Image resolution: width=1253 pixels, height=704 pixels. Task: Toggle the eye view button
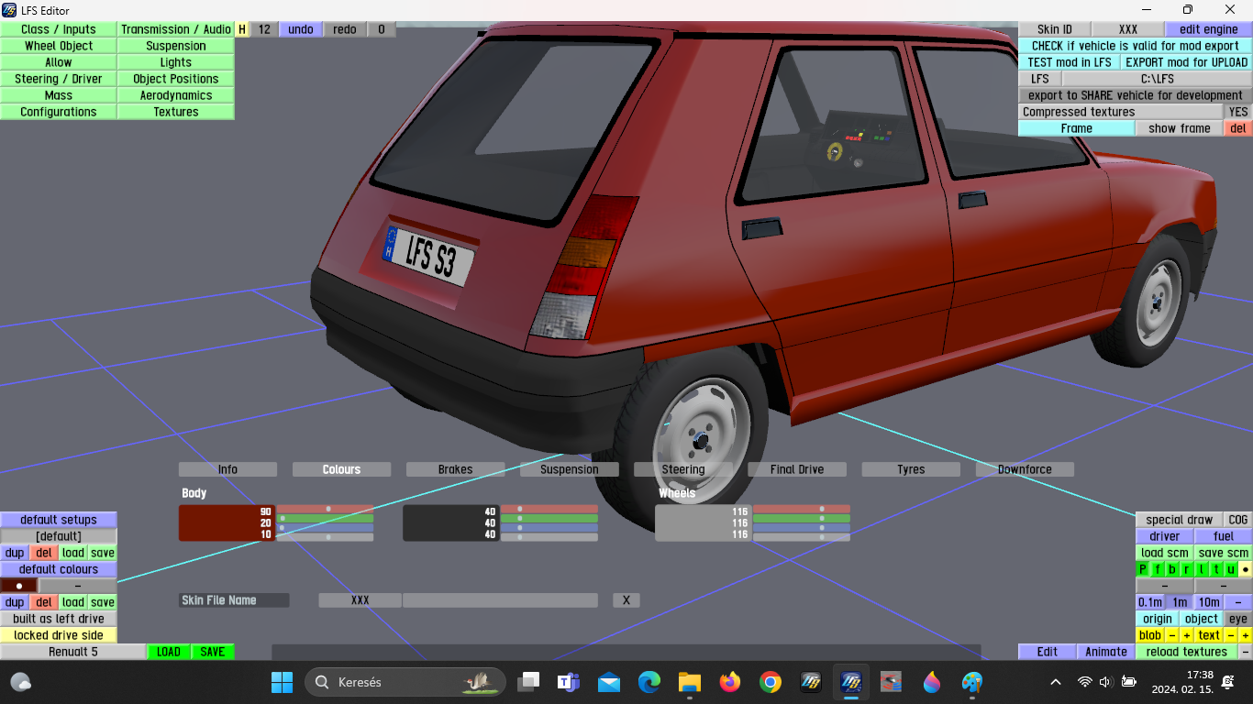tap(1238, 619)
